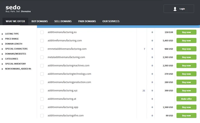Open the BUY DOMAINS menu

[40, 21]
